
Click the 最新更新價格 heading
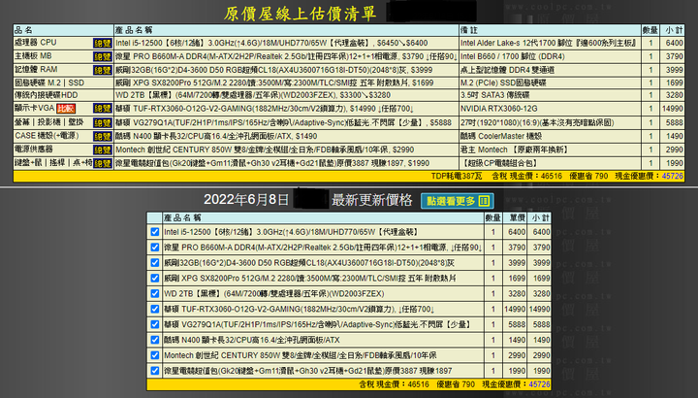click(x=371, y=200)
